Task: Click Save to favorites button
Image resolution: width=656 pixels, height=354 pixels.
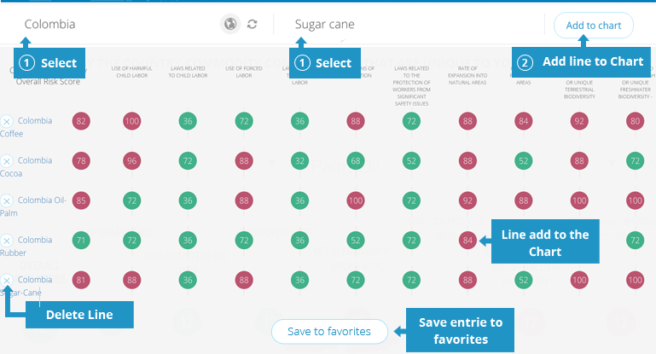Action: [x=329, y=332]
